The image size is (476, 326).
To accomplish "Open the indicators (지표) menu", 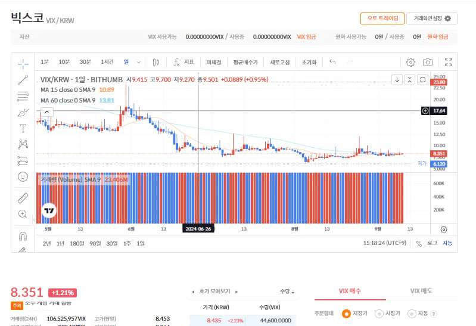I will point(183,63).
